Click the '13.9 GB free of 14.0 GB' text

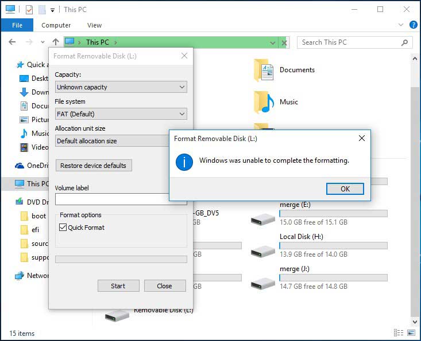click(x=314, y=254)
